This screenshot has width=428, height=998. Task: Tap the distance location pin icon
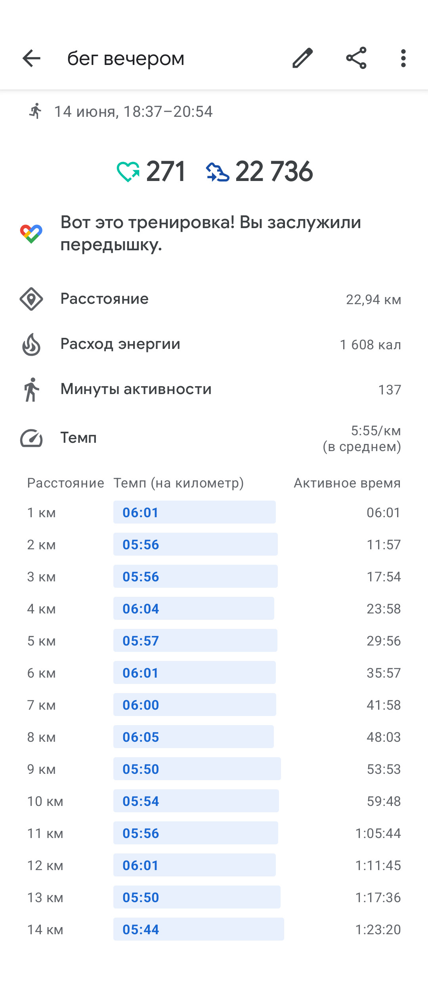pyautogui.click(x=31, y=299)
